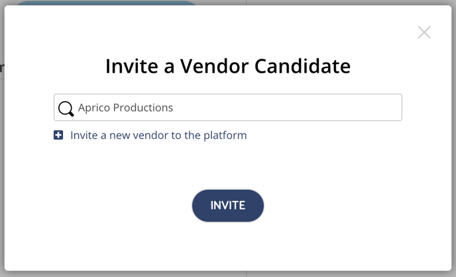
Task: Close the Invite a Vendor Candidate dialog
Action: pos(424,32)
